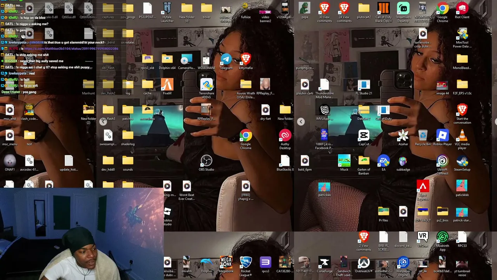Screen dimensions: 497x280
Task: Select the Dolphin-x64 folder
Action: tap(167, 62)
